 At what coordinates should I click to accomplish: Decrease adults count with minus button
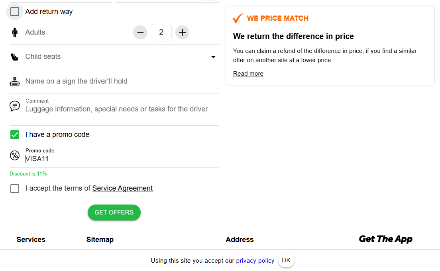(x=140, y=32)
